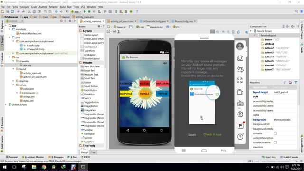The height and width of the screenshot is (171, 304).
Task: Click the YOUTUBE button in preview
Action: pos(144,84)
